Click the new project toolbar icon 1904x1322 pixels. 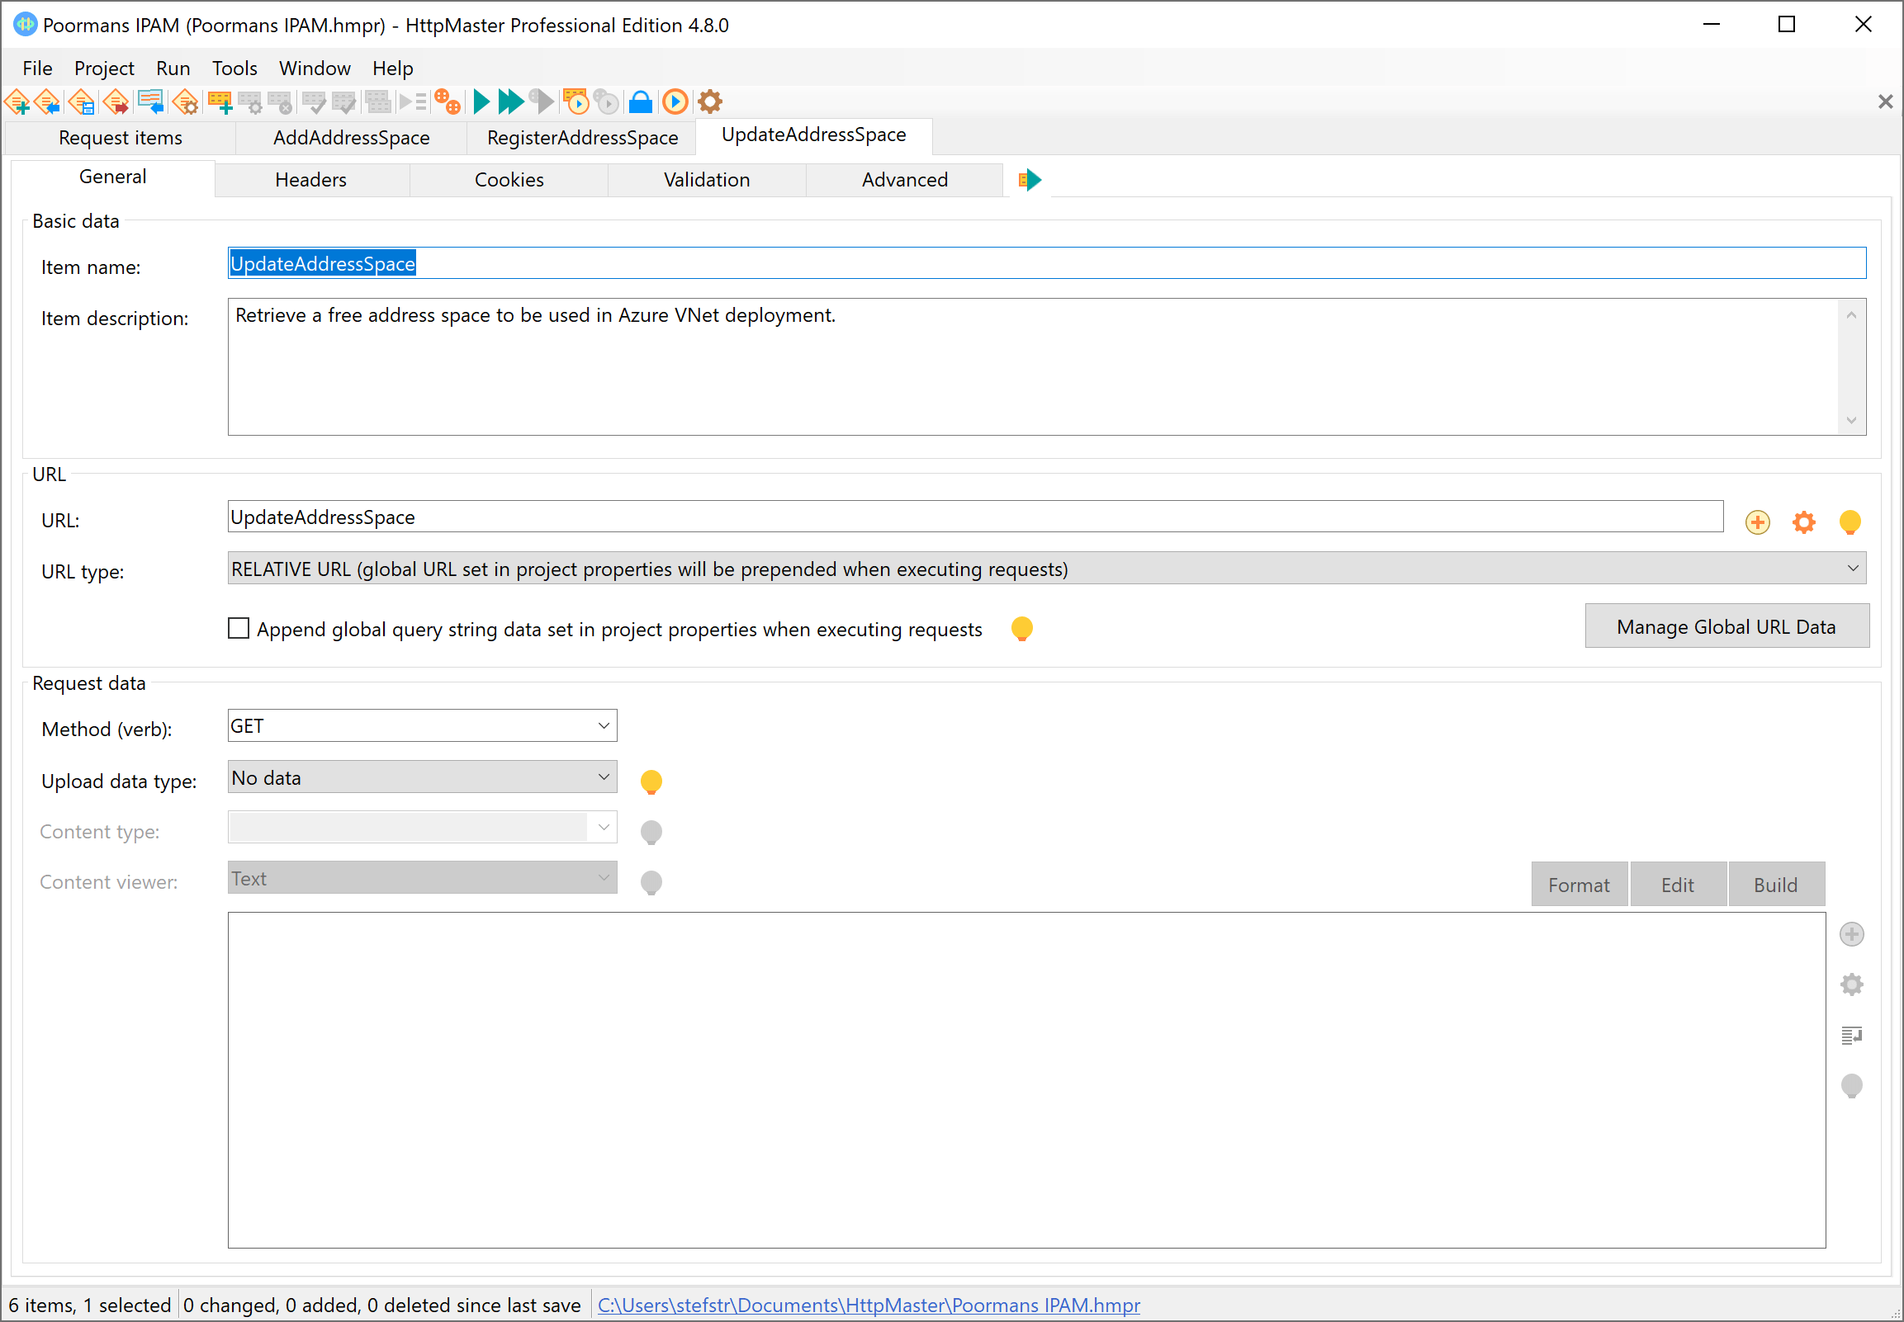click(17, 102)
